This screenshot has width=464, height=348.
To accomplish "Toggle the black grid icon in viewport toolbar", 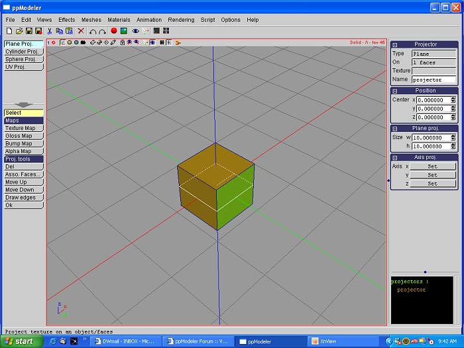I will click(x=162, y=42).
